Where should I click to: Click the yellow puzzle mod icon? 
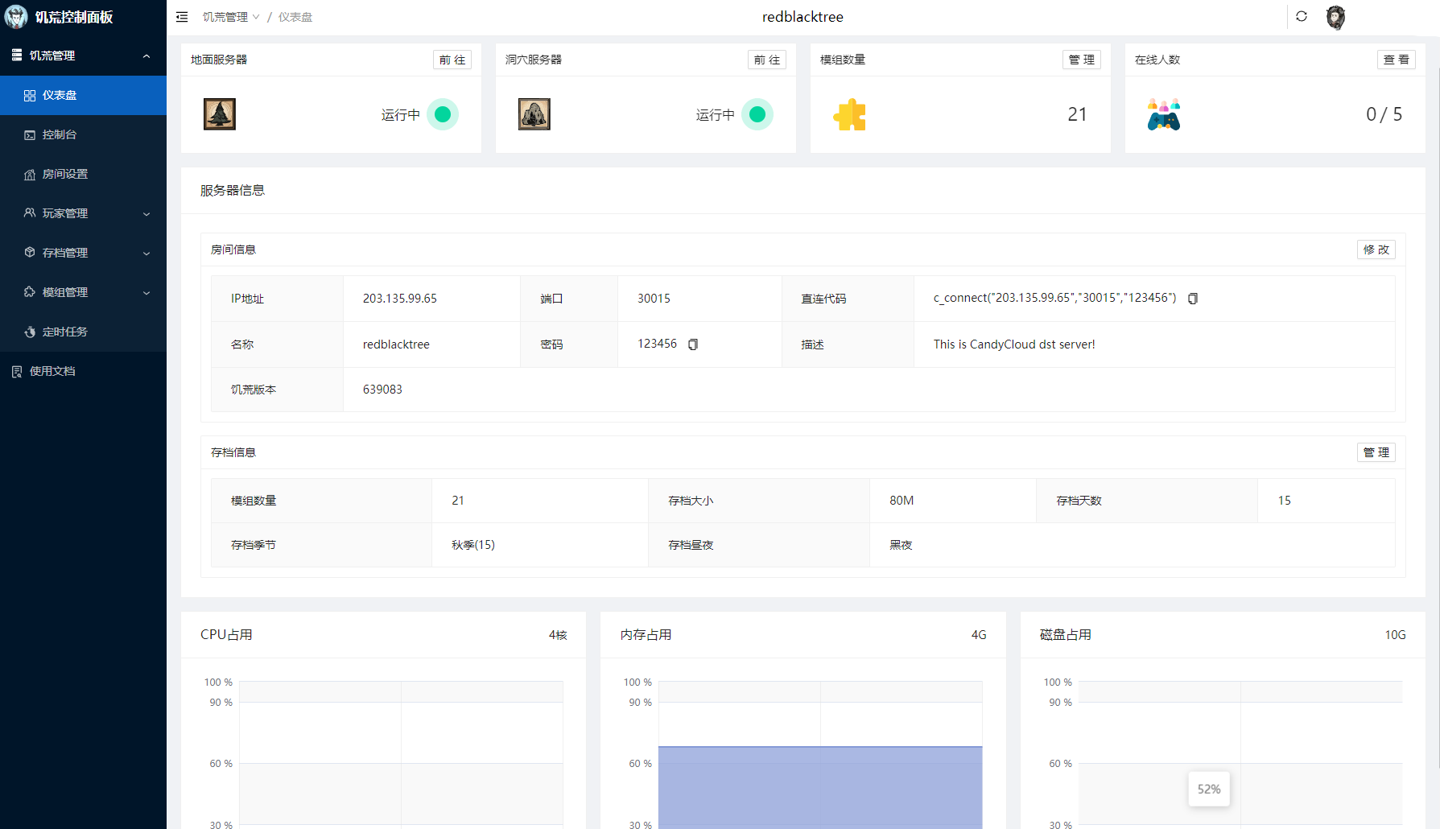click(x=849, y=115)
